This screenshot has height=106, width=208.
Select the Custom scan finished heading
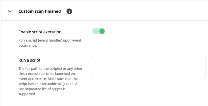(x=39, y=11)
